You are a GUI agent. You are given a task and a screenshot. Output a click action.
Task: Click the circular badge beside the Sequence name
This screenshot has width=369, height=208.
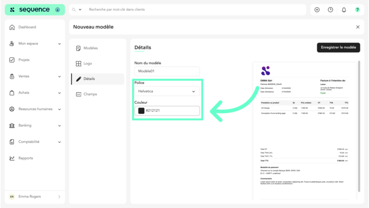[57, 10]
